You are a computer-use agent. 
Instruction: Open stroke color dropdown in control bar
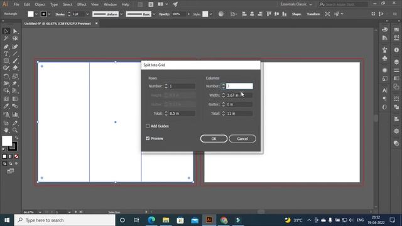click(x=49, y=14)
